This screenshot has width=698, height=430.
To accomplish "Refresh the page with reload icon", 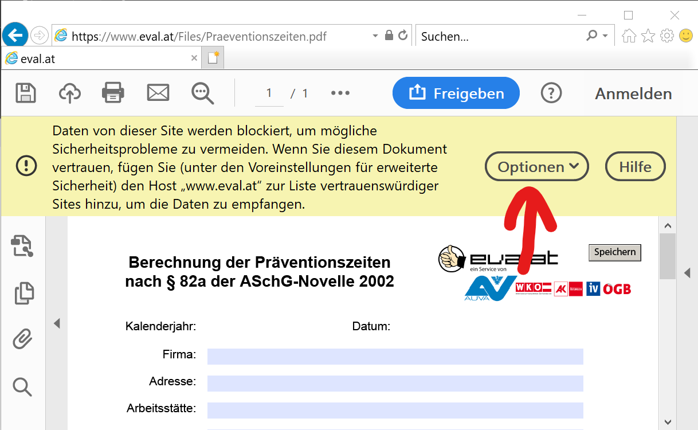I will 403,36.
